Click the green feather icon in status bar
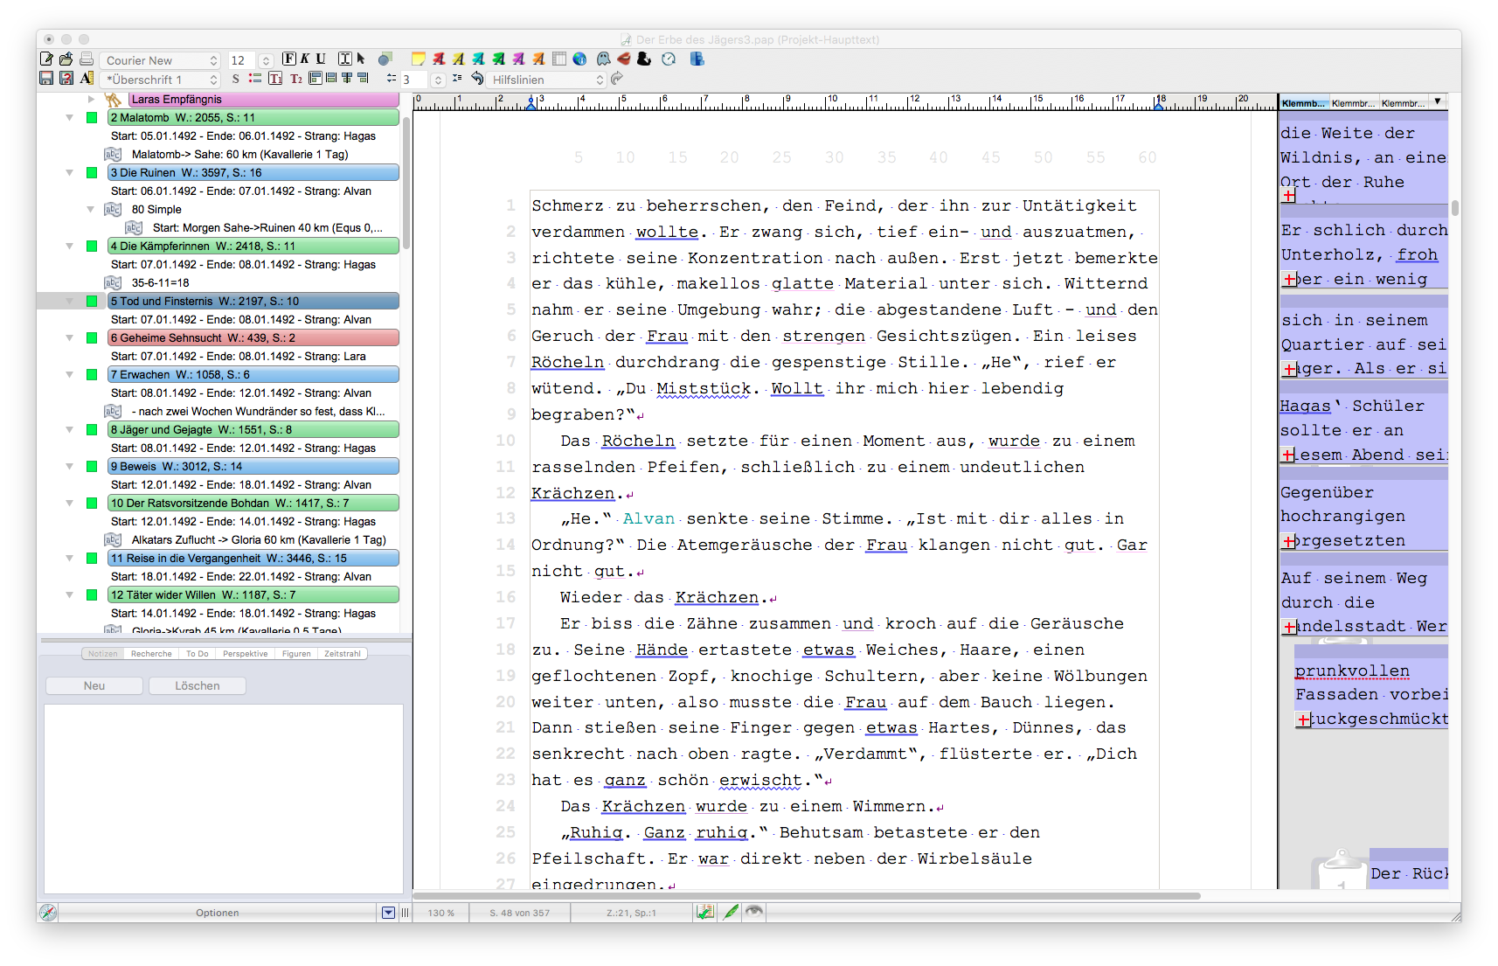The image size is (1498, 966). tap(730, 912)
